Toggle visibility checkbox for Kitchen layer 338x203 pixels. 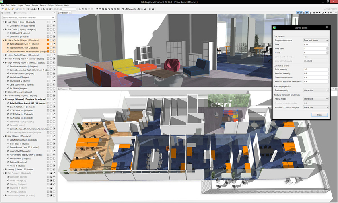54,92
